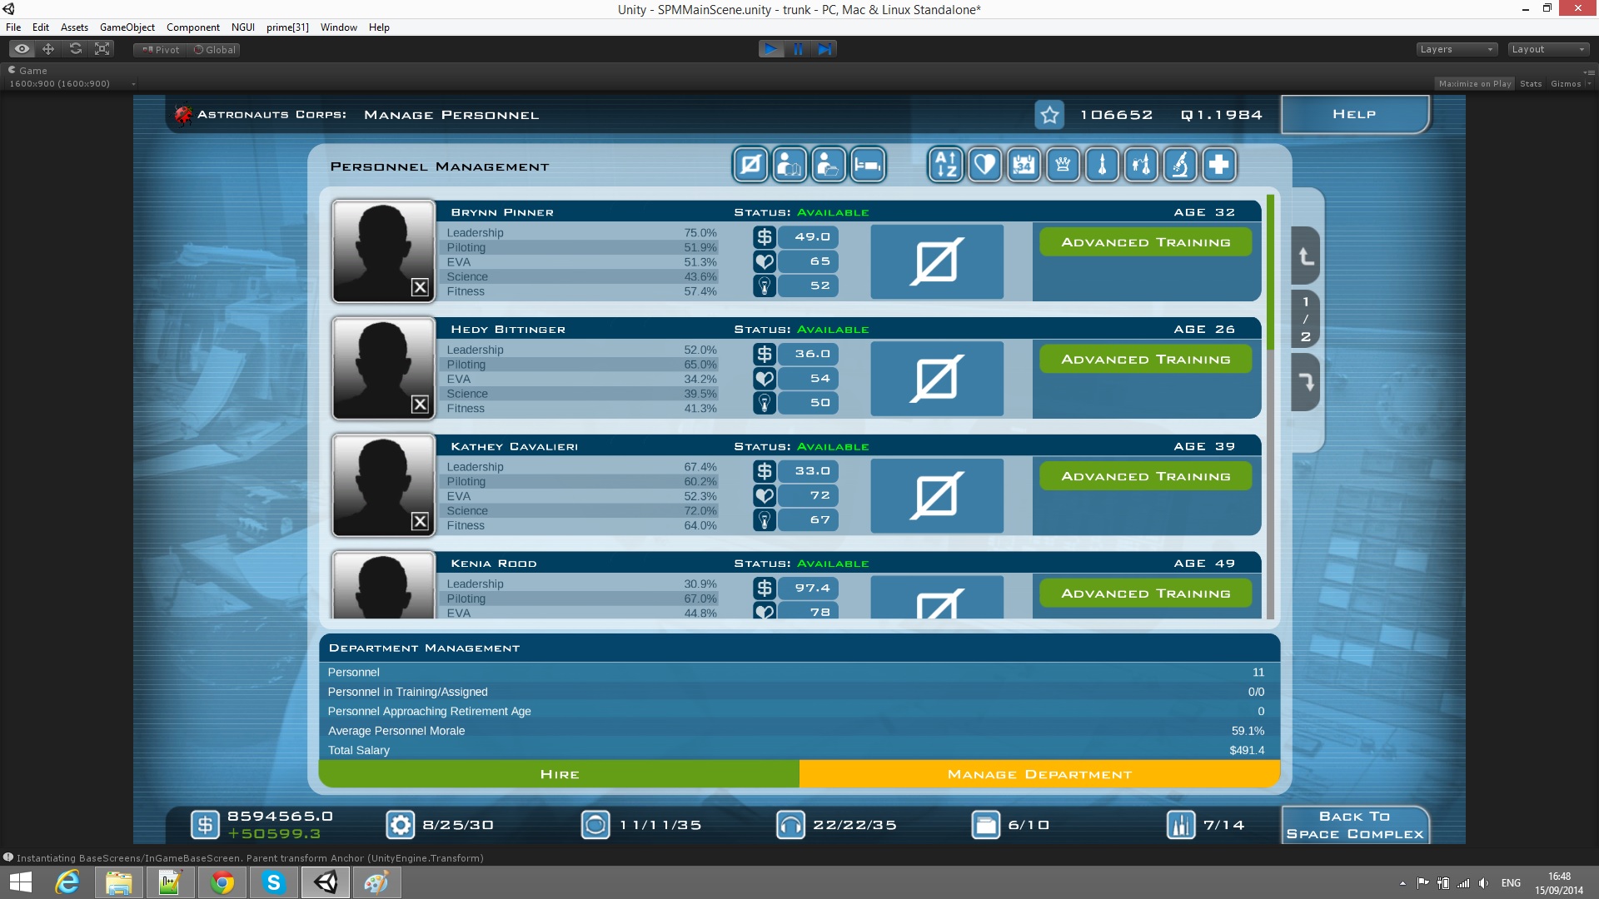Expand the game resolution 1600x900 dropdown

[72, 83]
